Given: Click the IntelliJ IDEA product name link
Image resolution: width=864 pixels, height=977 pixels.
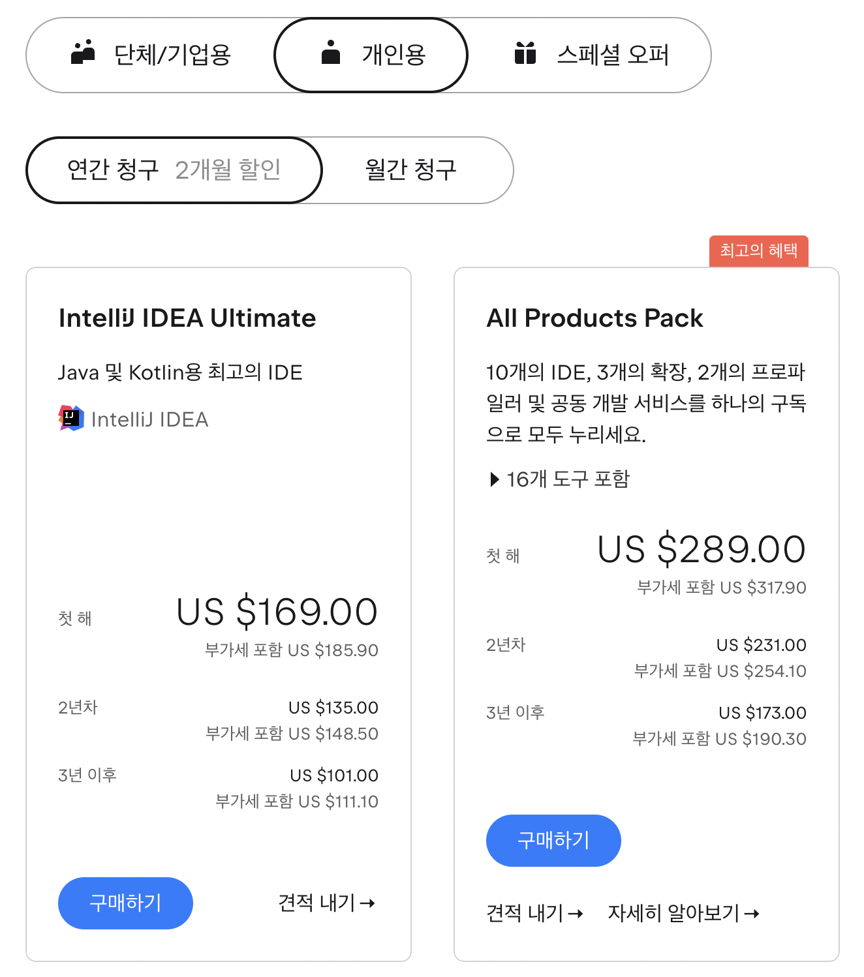Looking at the screenshot, I should tap(149, 419).
